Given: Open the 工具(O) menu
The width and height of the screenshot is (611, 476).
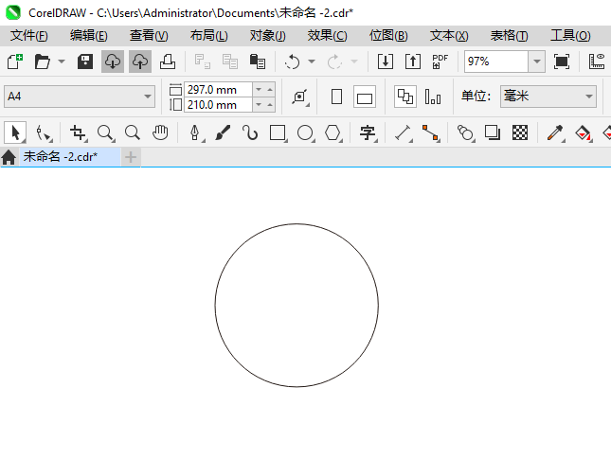Looking at the screenshot, I should (570, 35).
